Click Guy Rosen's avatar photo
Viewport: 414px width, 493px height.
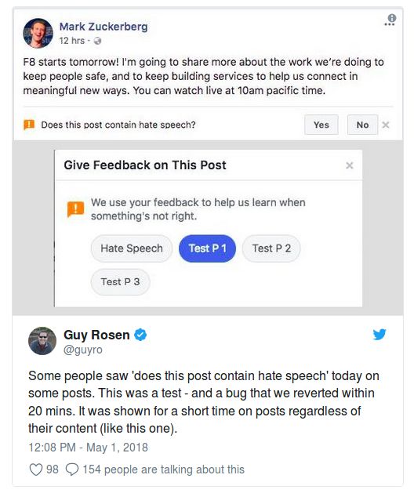pos(42,341)
